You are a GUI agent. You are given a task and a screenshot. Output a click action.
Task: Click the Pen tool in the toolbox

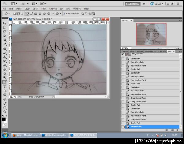tap(5, 83)
